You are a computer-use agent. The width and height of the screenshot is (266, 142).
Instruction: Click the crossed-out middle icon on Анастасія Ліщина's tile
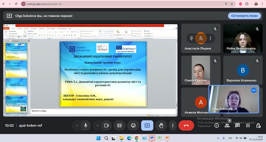coord(201,38)
